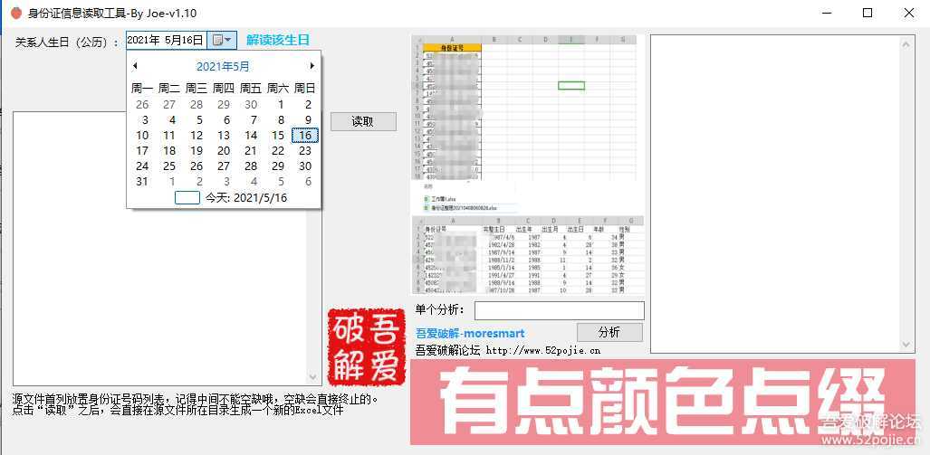Minimize the 身份证信息读取工具 window

(x=828, y=13)
